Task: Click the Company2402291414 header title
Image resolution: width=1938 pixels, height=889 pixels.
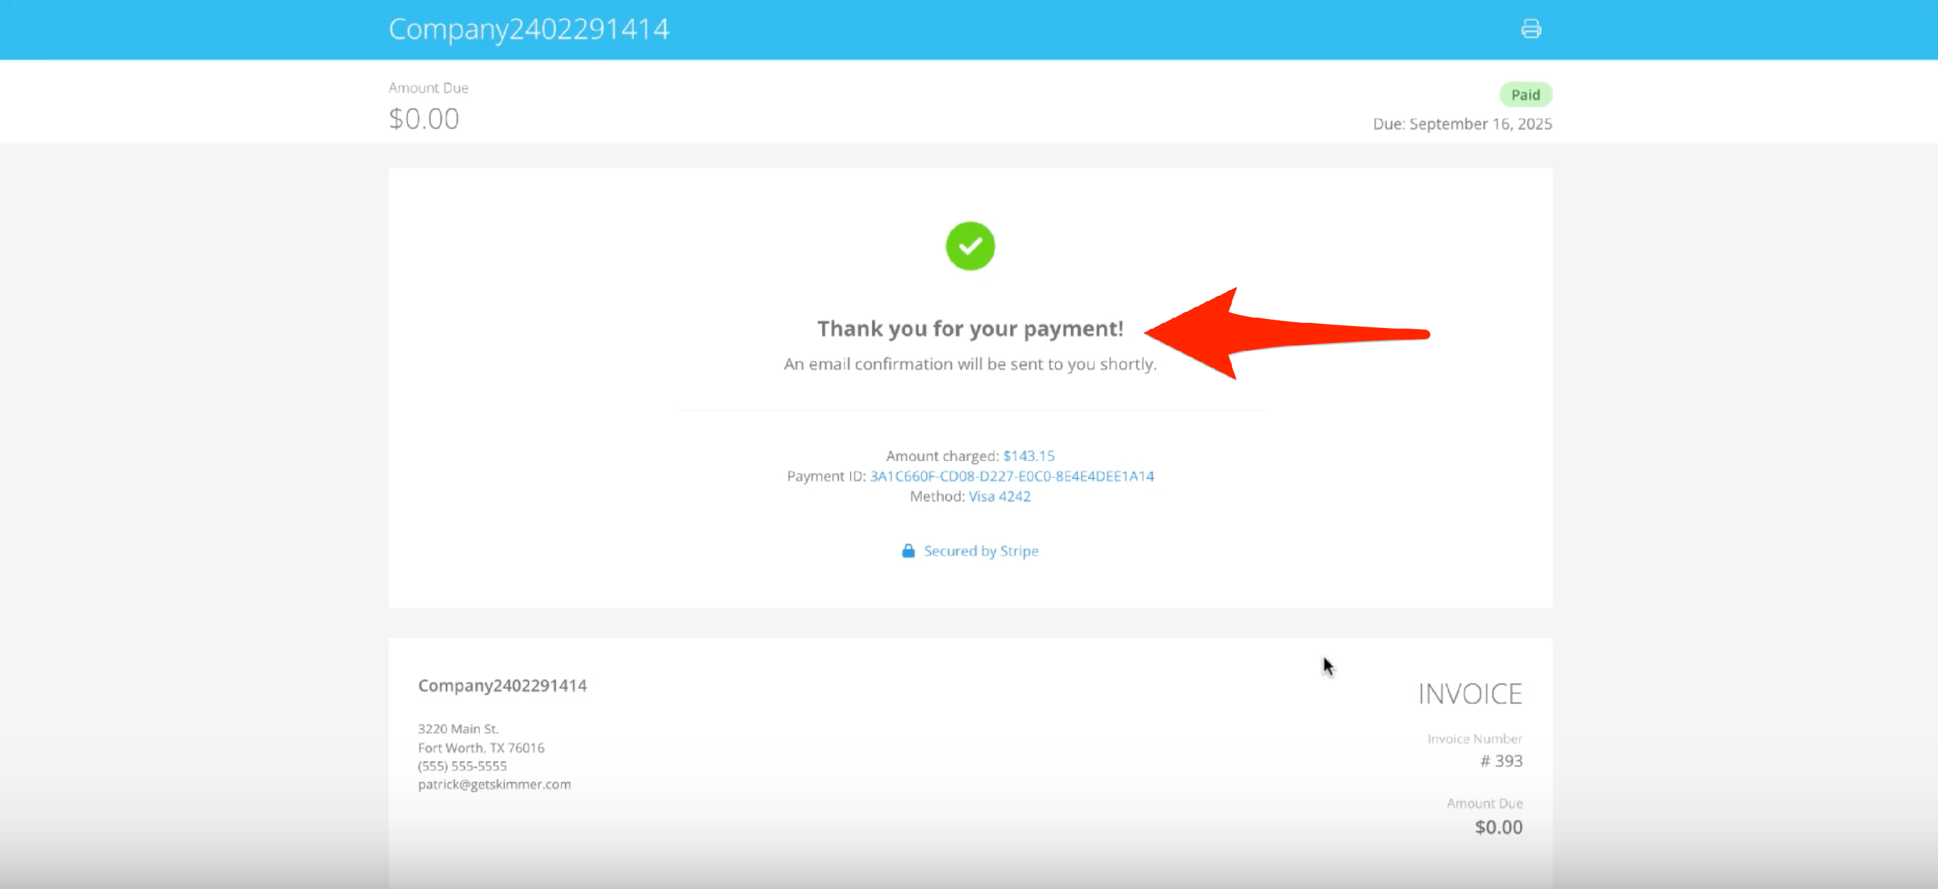Action: (x=528, y=29)
